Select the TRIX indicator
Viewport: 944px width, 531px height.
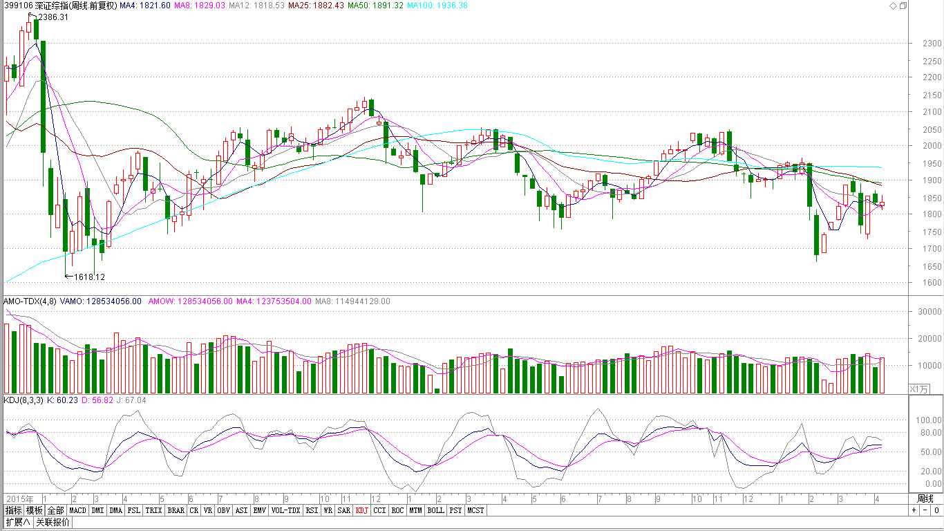pos(153,510)
